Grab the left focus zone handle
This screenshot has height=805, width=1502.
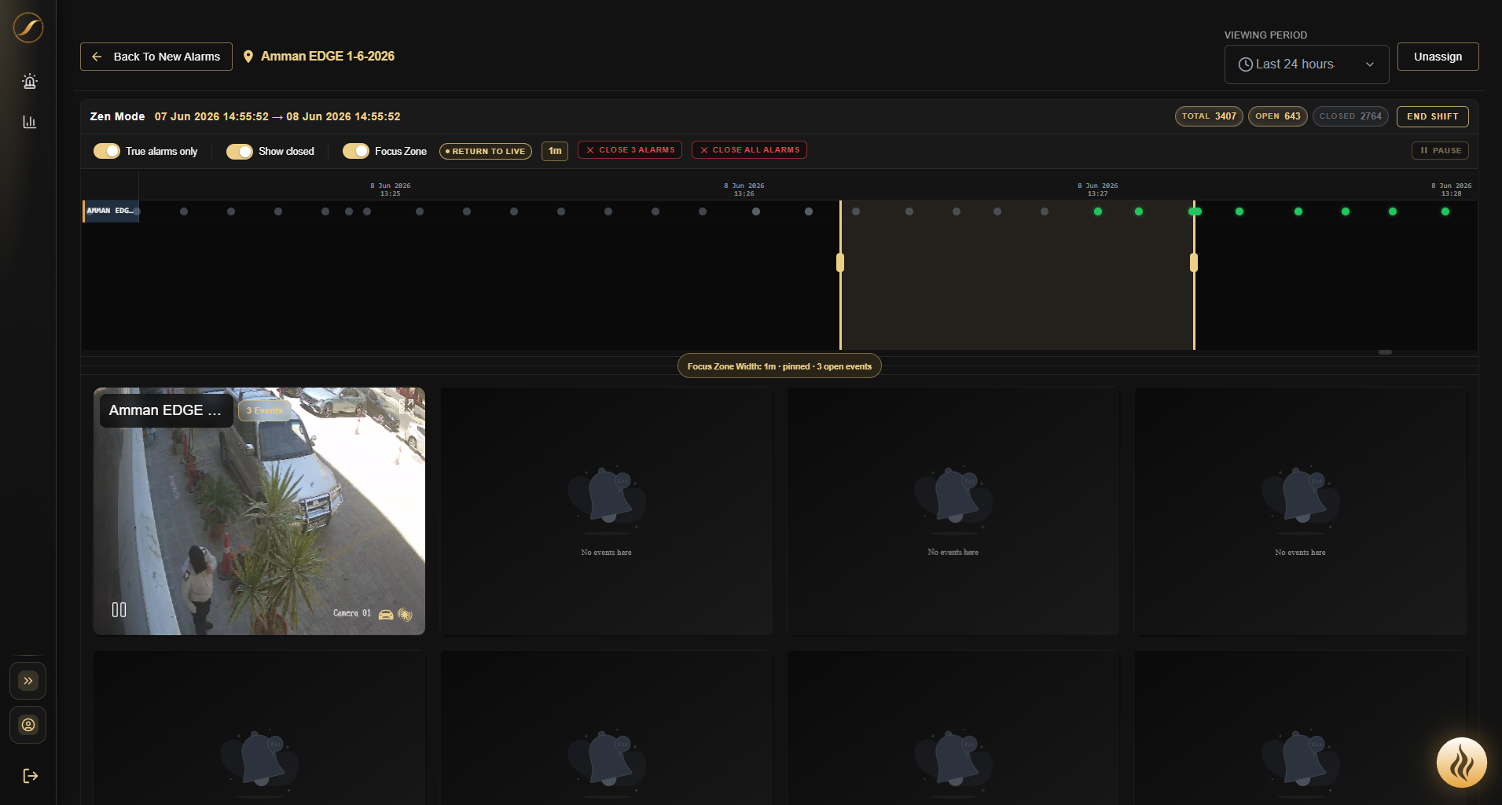840,263
